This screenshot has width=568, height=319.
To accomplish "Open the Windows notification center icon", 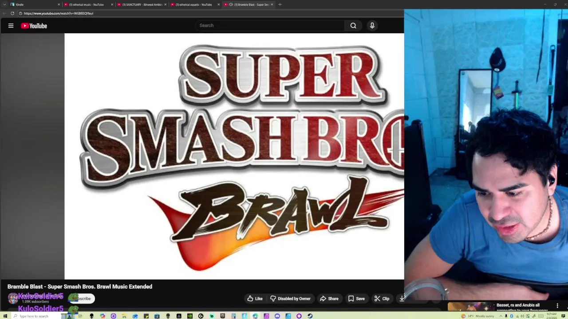I will pyautogui.click(x=563, y=316).
